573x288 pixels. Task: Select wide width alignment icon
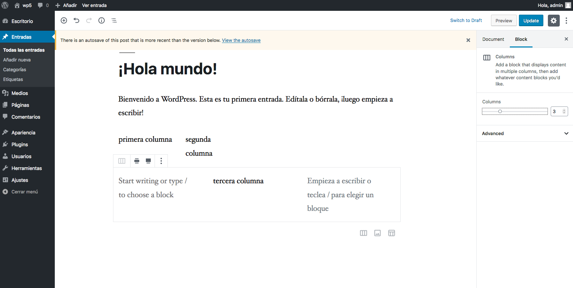(137, 161)
